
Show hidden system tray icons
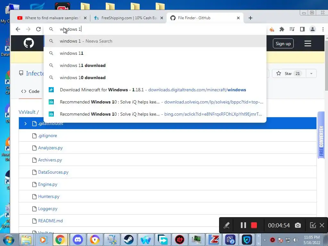coord(265,240)
